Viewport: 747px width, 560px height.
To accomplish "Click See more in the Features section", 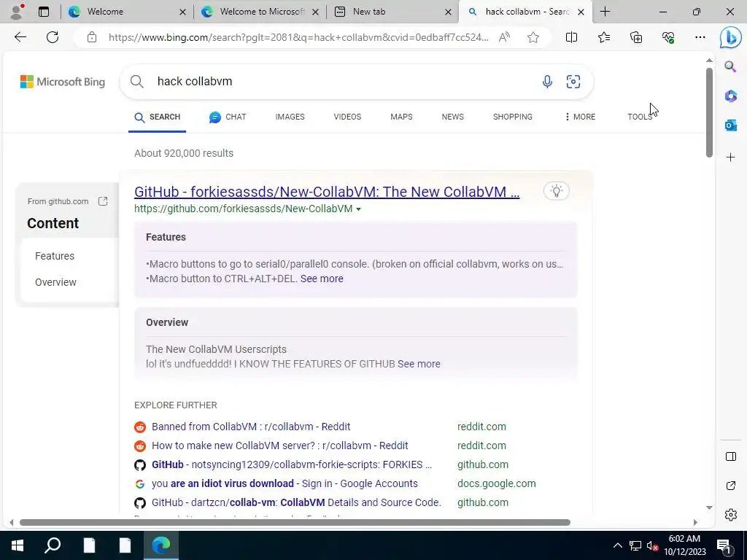I will pos(322,279).
